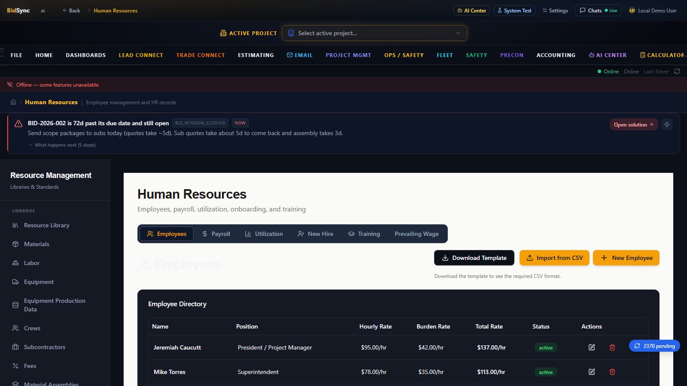687x386 pixels.
Task: Click the warning triangle icon in the bid alert
Action: tap(18, 124)
